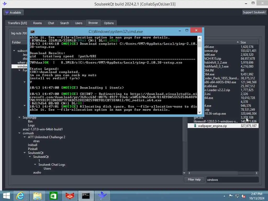The width and height of the screenshot is (268, 201).
Task: Select the Users folder in tree
Action: pos(47,169)
